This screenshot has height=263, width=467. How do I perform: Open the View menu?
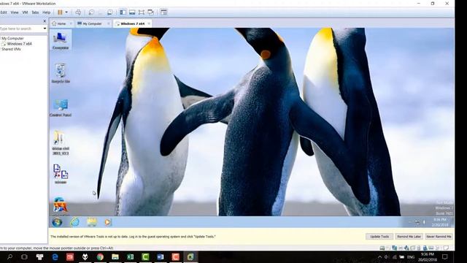15,12
